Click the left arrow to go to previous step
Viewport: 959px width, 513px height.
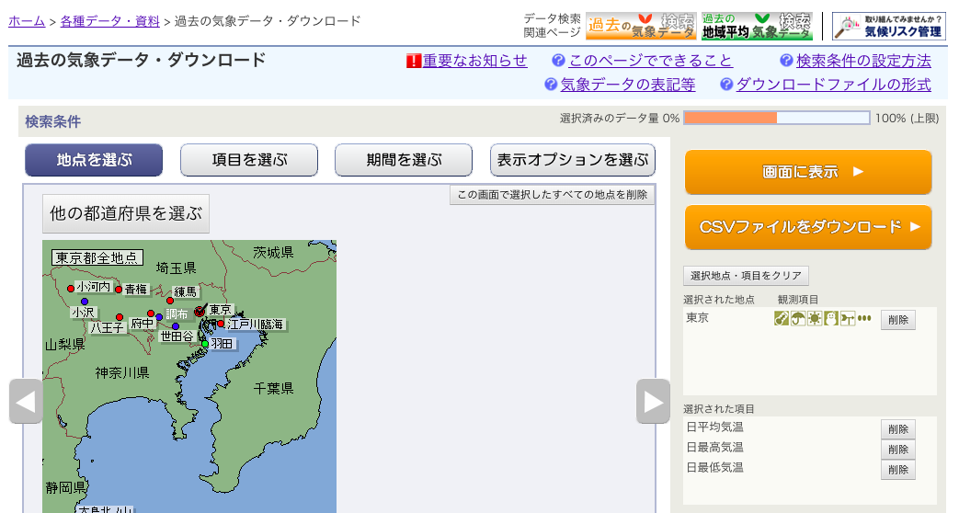[x=26, y=401]
